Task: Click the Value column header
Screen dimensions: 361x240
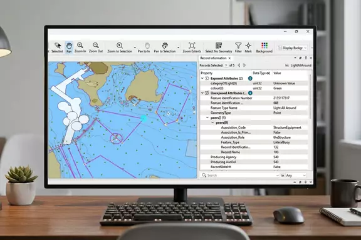Action: (x=277, y=73)
